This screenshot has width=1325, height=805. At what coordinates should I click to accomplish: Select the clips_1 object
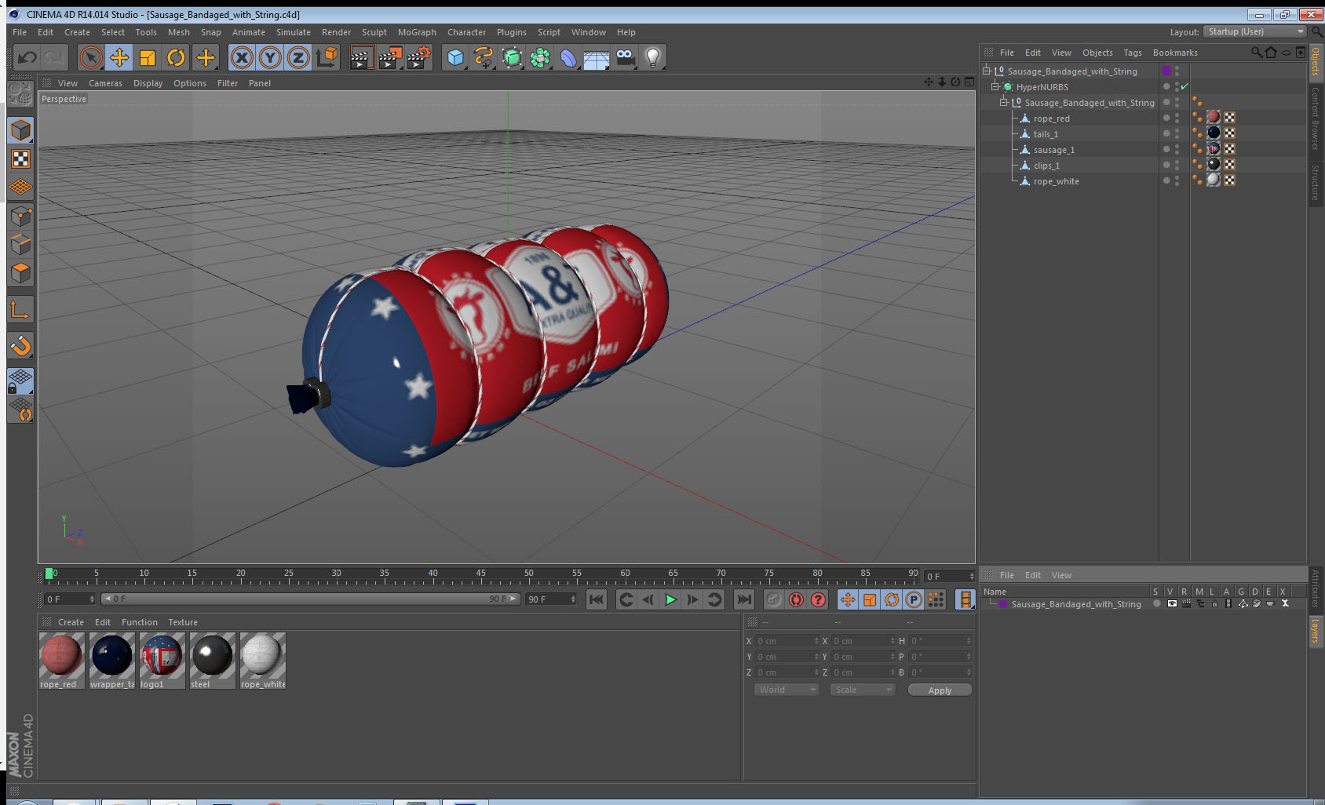(1046, 166)
